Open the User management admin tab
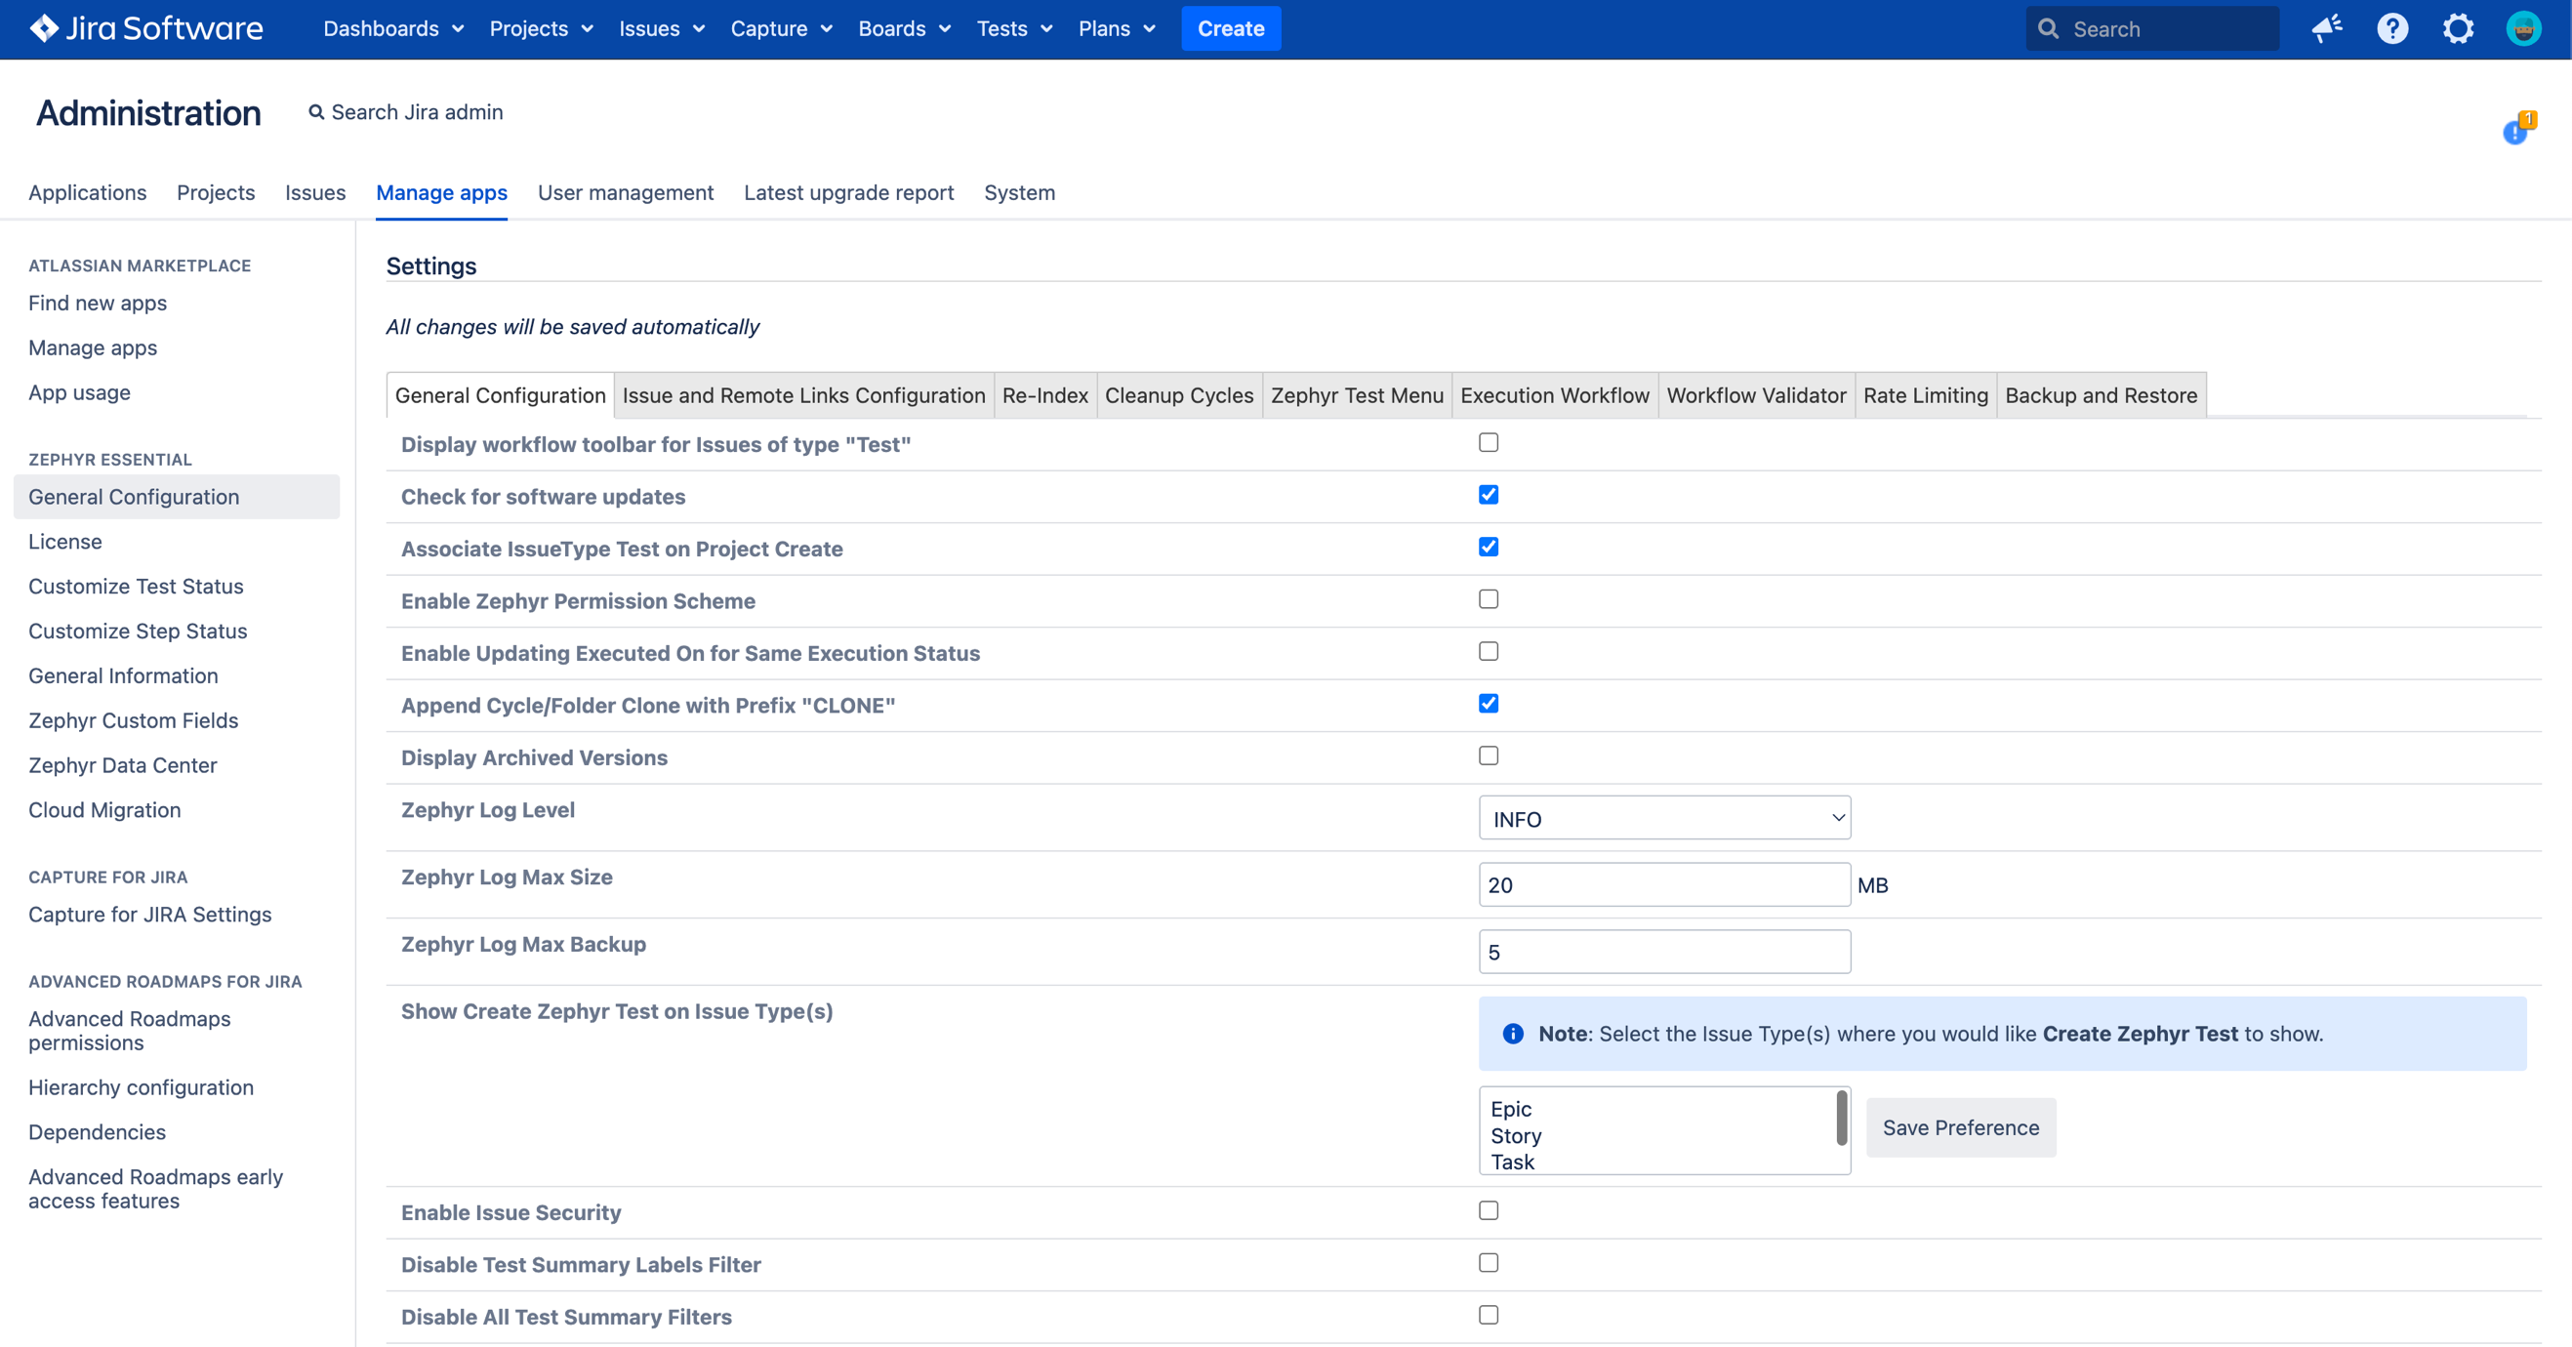The height and width of the screenshot is (1347, 2572). 625,192
